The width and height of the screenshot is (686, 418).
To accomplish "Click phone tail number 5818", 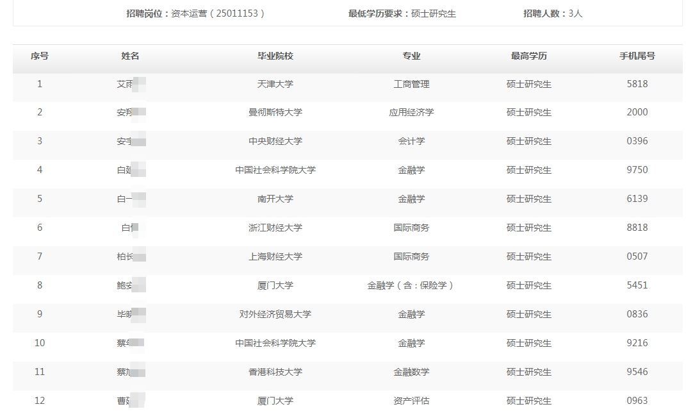I will (x=637, y=84).
